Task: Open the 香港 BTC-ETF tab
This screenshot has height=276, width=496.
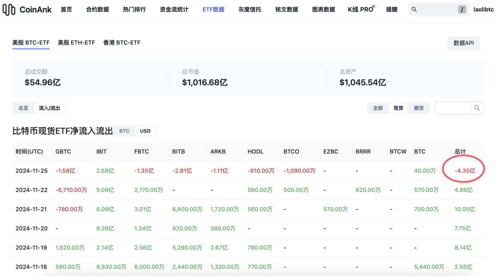Action: point(122,43)
